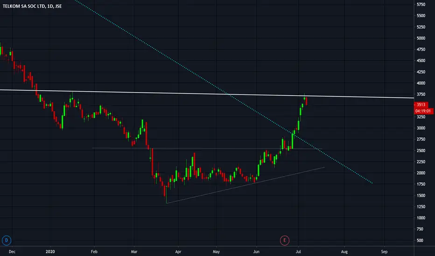Click the 1000 price axis label

coord(421,218)
